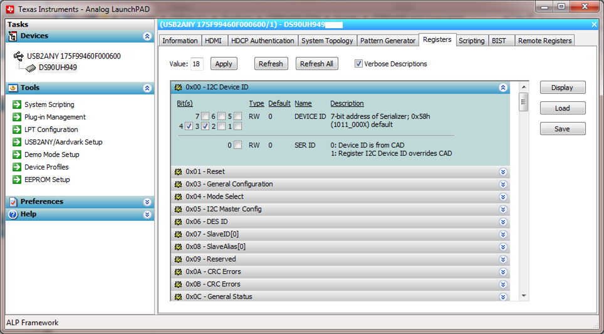Open the Remote Registers tab
604x334 pixels.
pos(544,41)
